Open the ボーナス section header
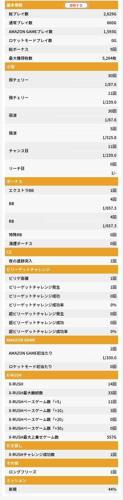 [61, 181]
